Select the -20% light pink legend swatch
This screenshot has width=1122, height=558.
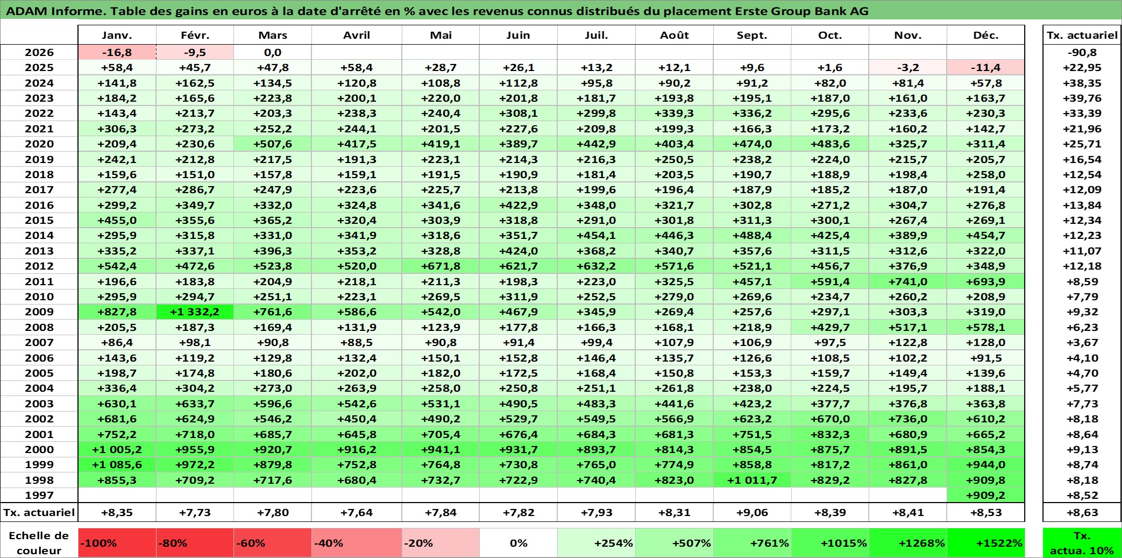[x=441, y=543]
